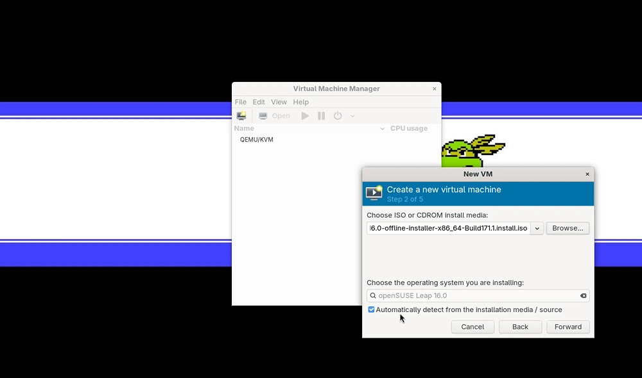This screenshot has height=378, width=642.
Task: Shut down the virtual machine power icon
Action: click(338, 116)
